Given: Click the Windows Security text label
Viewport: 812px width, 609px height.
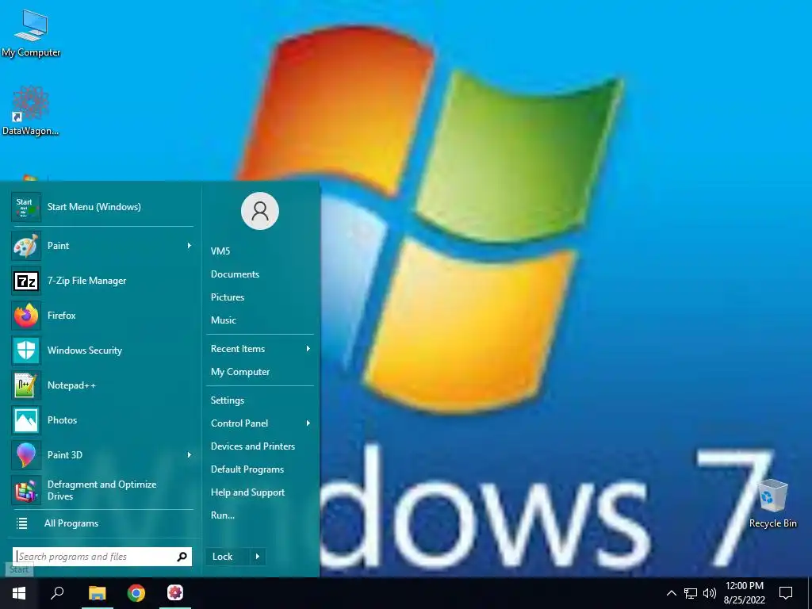Looking at the screenshot, I should (85, 350).
